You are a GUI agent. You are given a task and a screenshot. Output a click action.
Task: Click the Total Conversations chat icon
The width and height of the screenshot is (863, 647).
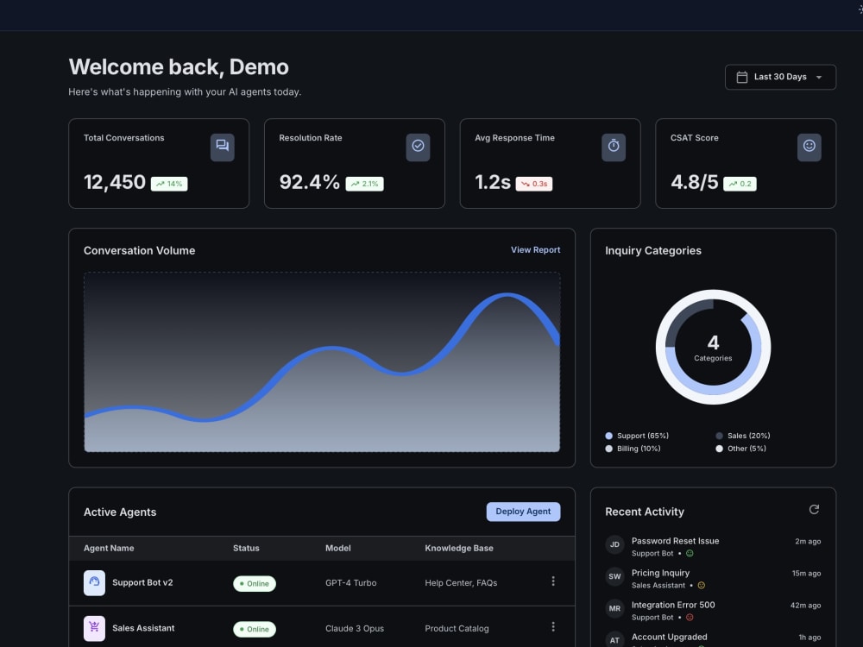(x=223, y=147)
